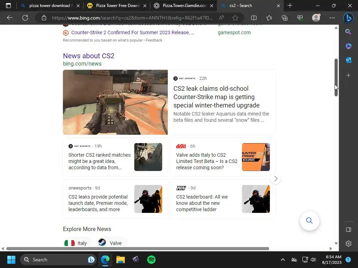Click the address bar URL field
The width and height of the screenshot is (358, 268).
point(132,18)
